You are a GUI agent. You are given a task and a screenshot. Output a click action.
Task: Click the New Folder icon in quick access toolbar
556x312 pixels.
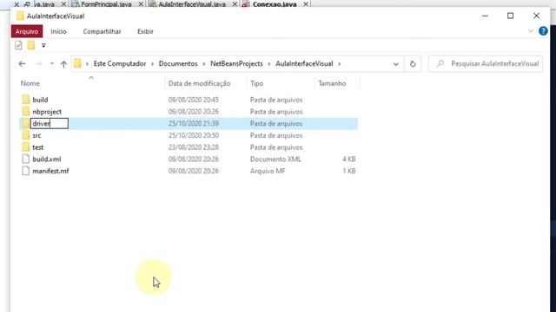[31, 45]
